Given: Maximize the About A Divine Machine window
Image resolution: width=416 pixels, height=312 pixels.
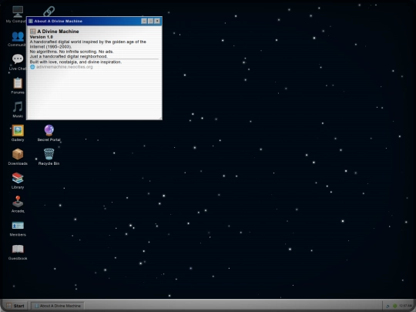Looking at the screenshot, I should point(150,21).
